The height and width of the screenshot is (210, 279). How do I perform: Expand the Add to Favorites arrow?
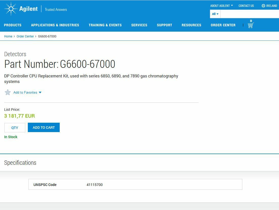[x=40, y=93]
